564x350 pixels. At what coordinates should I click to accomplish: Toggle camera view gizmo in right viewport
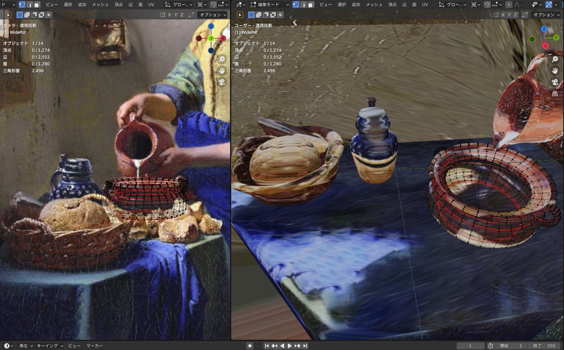click(555, 82)
